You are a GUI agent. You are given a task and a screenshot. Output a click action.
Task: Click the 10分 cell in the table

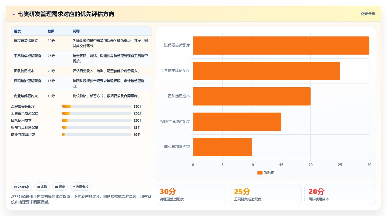51,96
